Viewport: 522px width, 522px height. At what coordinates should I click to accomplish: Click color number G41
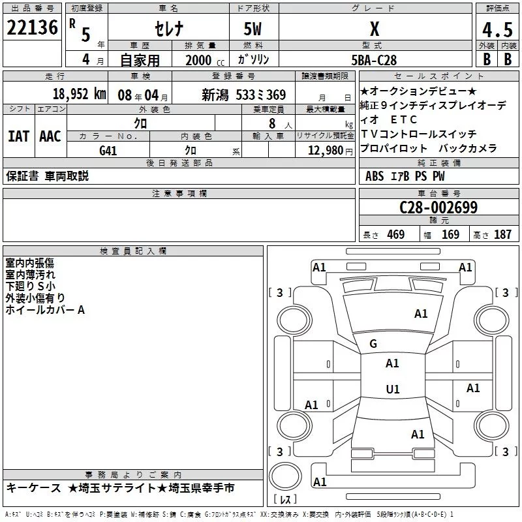pyautogui.click(x=108, y=151)
